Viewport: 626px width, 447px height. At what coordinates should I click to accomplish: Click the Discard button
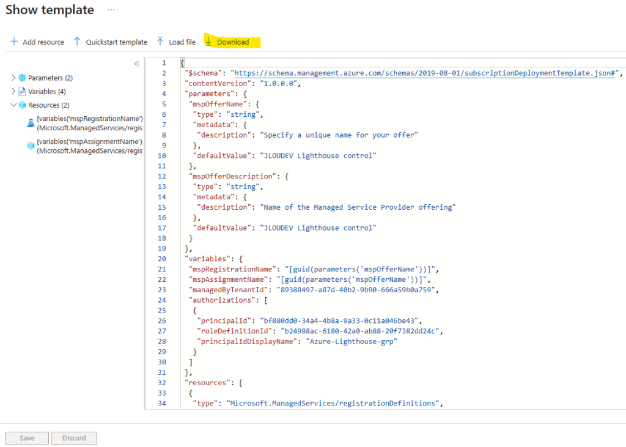click(x=74, y=438)
